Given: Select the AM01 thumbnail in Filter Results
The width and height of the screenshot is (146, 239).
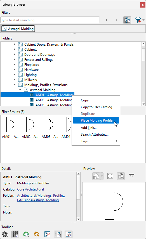Looking at the screenshot, I should pos(10,127).
